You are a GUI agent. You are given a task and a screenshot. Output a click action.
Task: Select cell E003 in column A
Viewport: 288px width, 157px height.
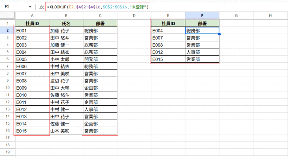point(32,45)
